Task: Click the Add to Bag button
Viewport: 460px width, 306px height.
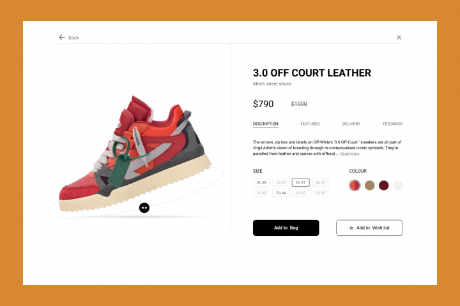Action: tap(286, 228)
